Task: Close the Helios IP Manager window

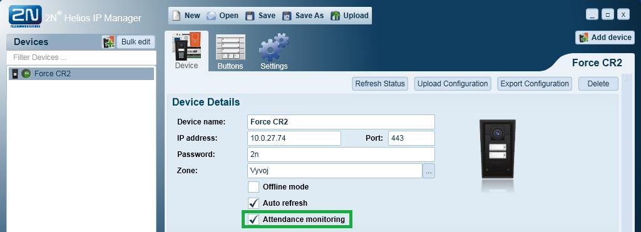Action: click(623, 15)
